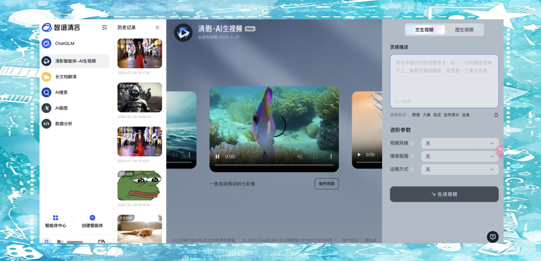Expand the footer chevron after the 备案 number
This screenshot has height=261, width=541.
pos(336,240)
